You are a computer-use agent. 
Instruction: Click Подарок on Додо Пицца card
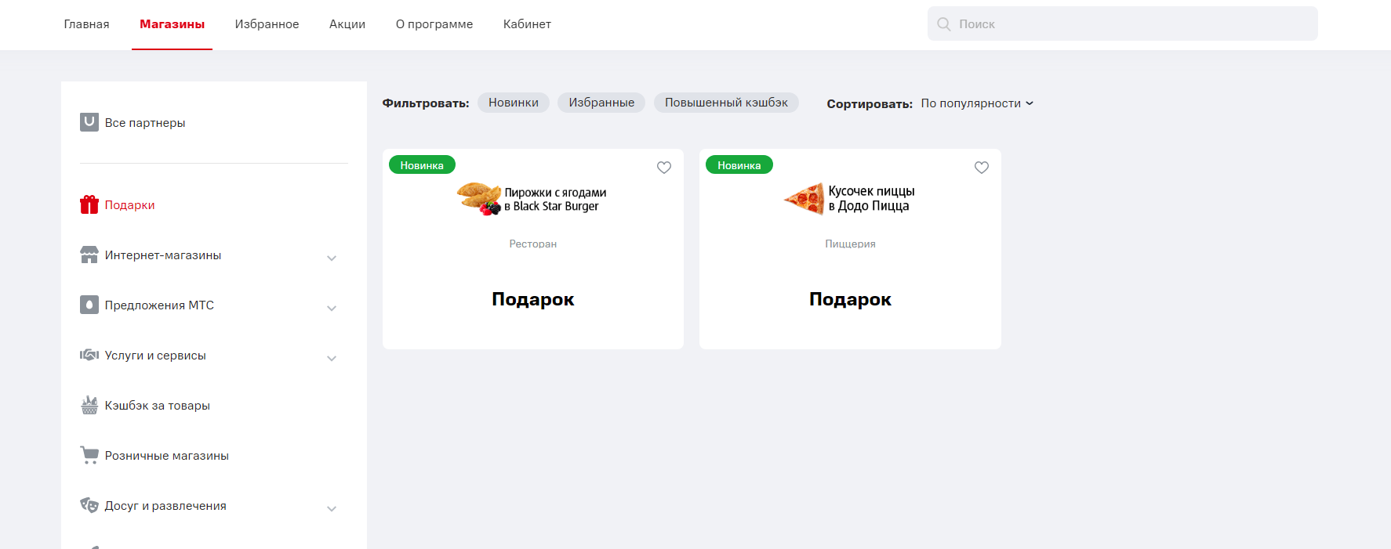[x=850, y=299]
